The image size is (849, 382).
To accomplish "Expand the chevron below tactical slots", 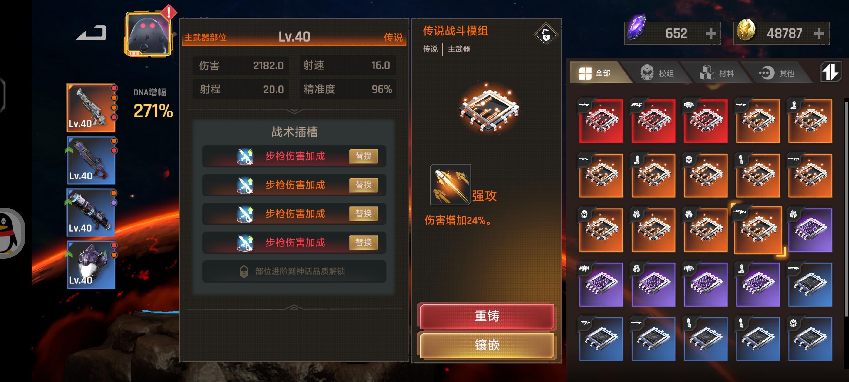I will pos(294,307).
